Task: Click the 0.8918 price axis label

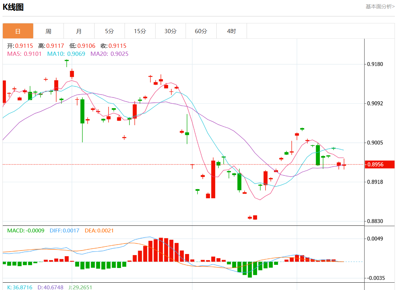Action: (x=375, y=182)
